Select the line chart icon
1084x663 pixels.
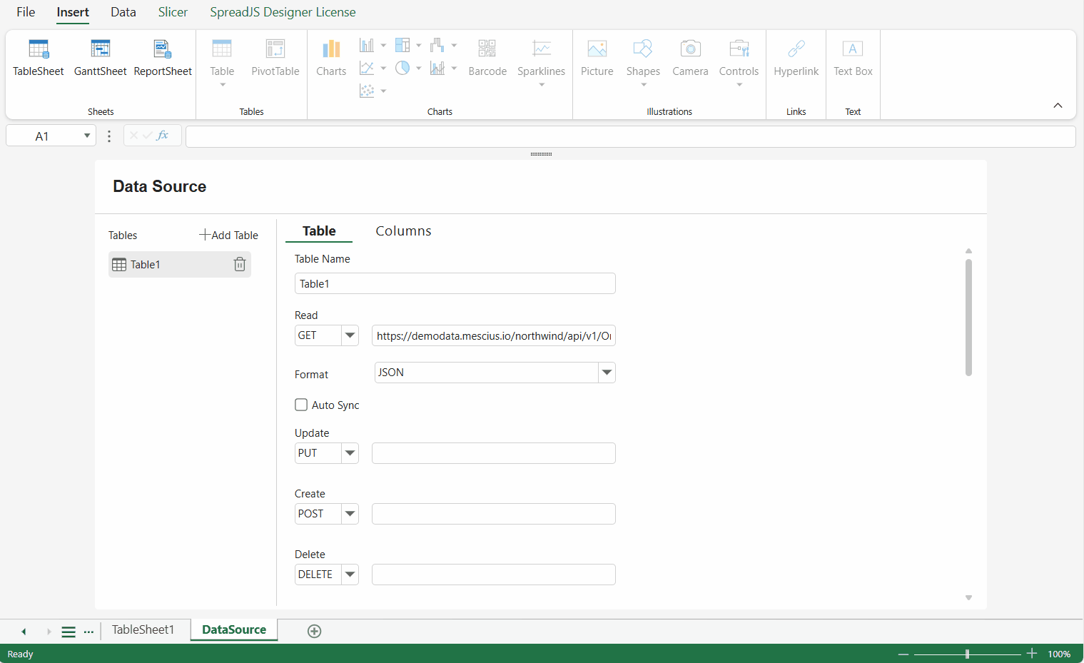[367, 69]
